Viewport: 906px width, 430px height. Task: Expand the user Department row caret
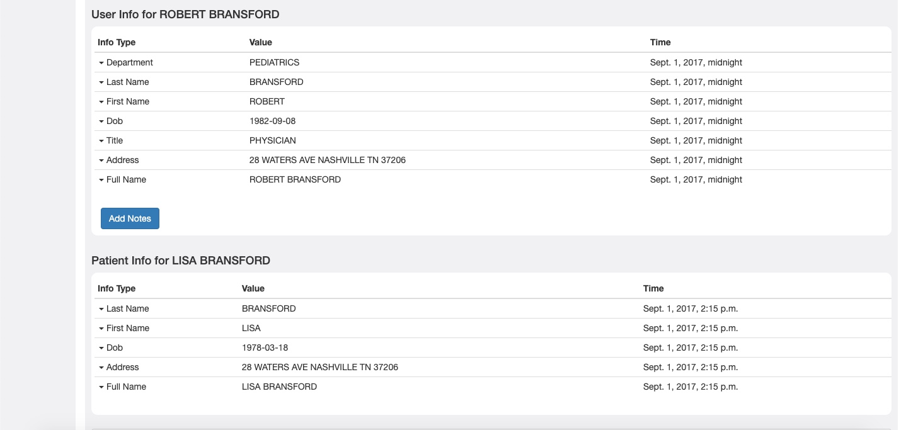click(x=101, y=63)
